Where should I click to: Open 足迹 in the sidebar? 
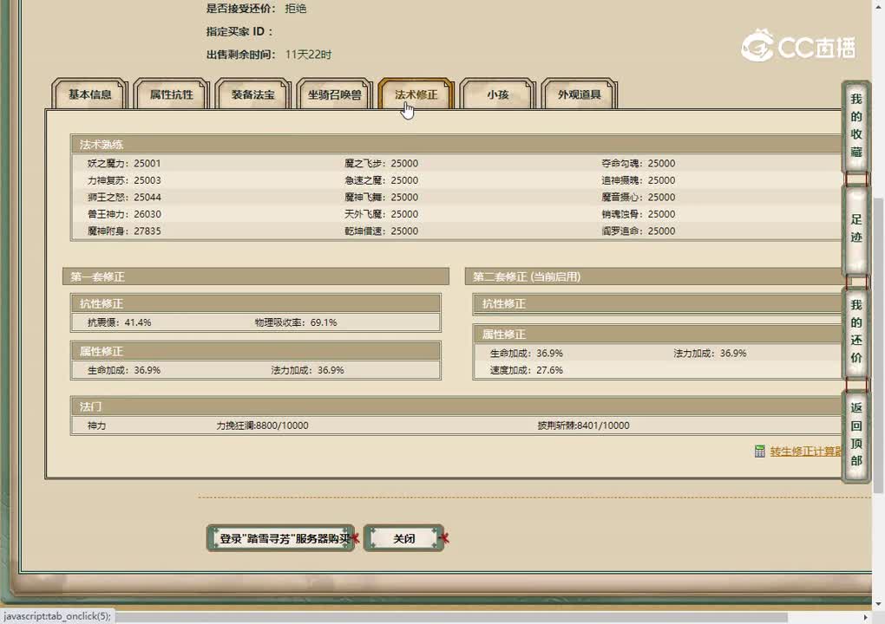point(855,230)
